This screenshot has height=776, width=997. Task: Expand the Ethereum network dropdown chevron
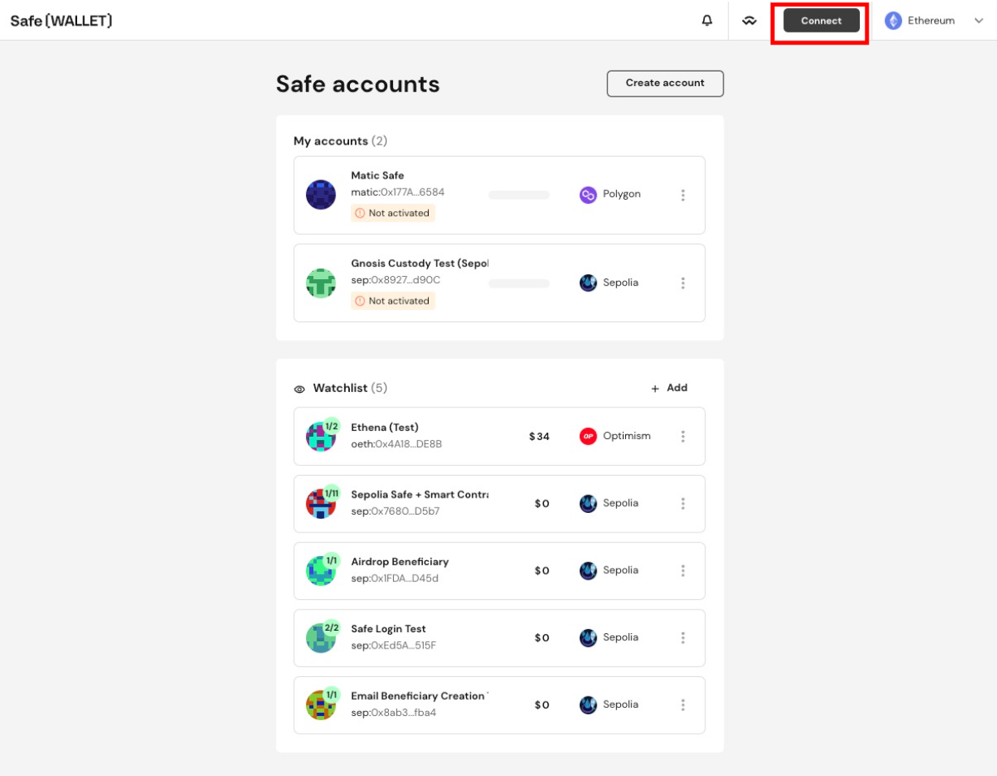click(x=978, y=20)
